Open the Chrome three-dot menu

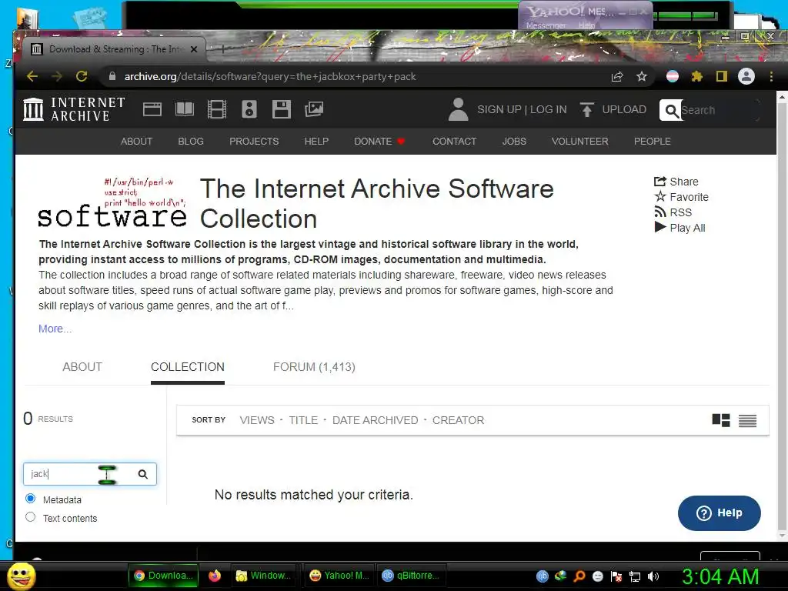(771, 76)
